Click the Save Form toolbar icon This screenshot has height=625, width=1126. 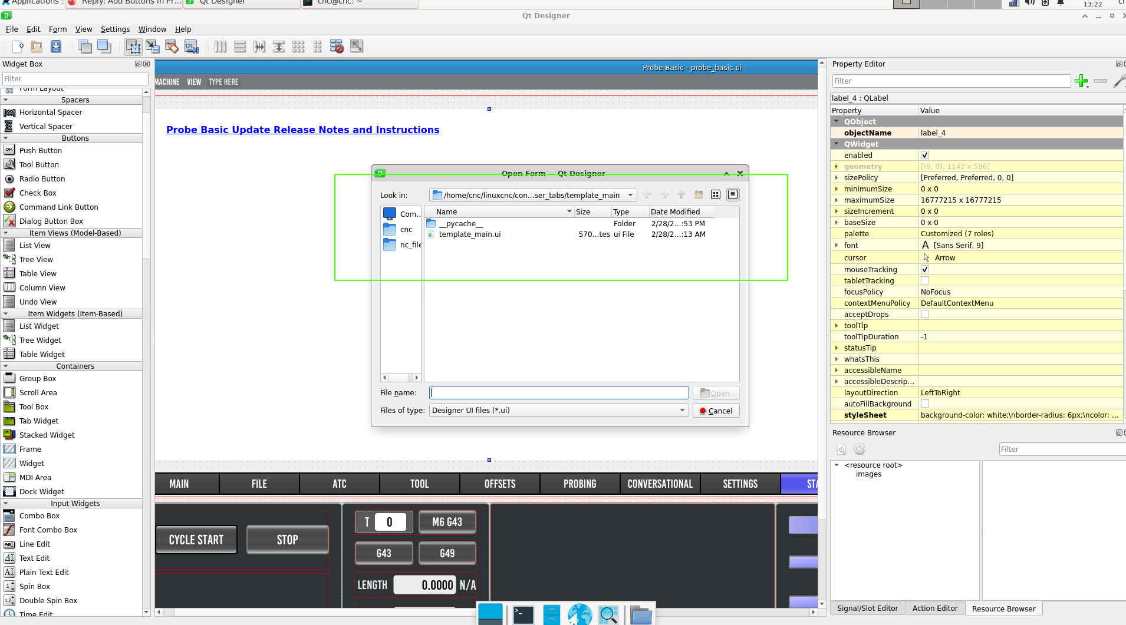coord(56,47)
